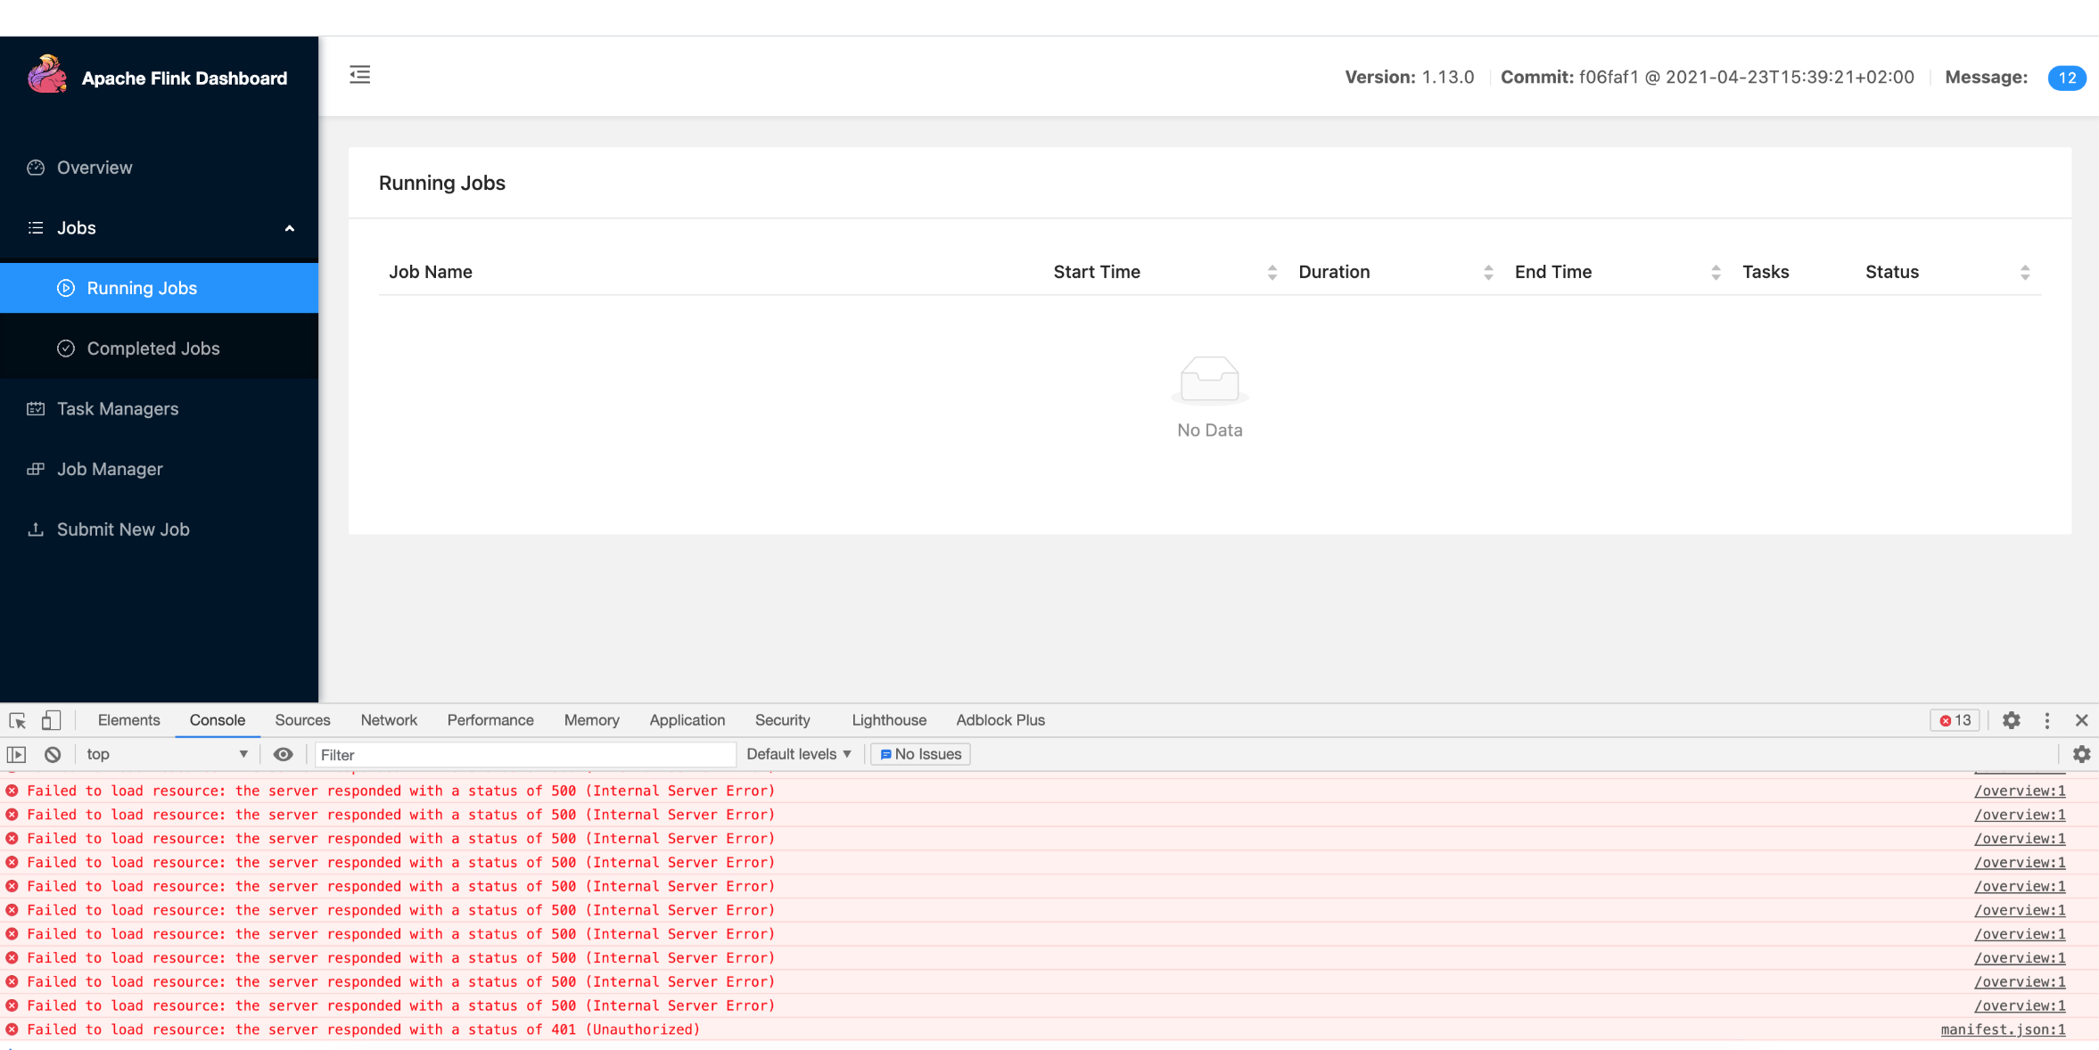The height and width of the screenshot is (1050, 2099).
Task: Open Completed Jobs in the sidebar
Action: pos(153,349)
